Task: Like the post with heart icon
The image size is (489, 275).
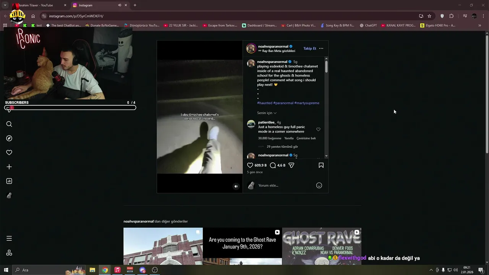Action: [250, 165]
